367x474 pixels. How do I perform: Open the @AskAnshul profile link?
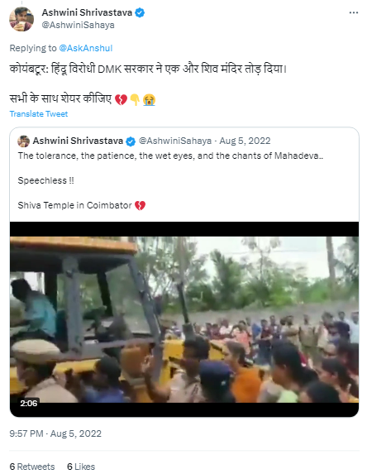pyautogui.click(x=86, y=48)
